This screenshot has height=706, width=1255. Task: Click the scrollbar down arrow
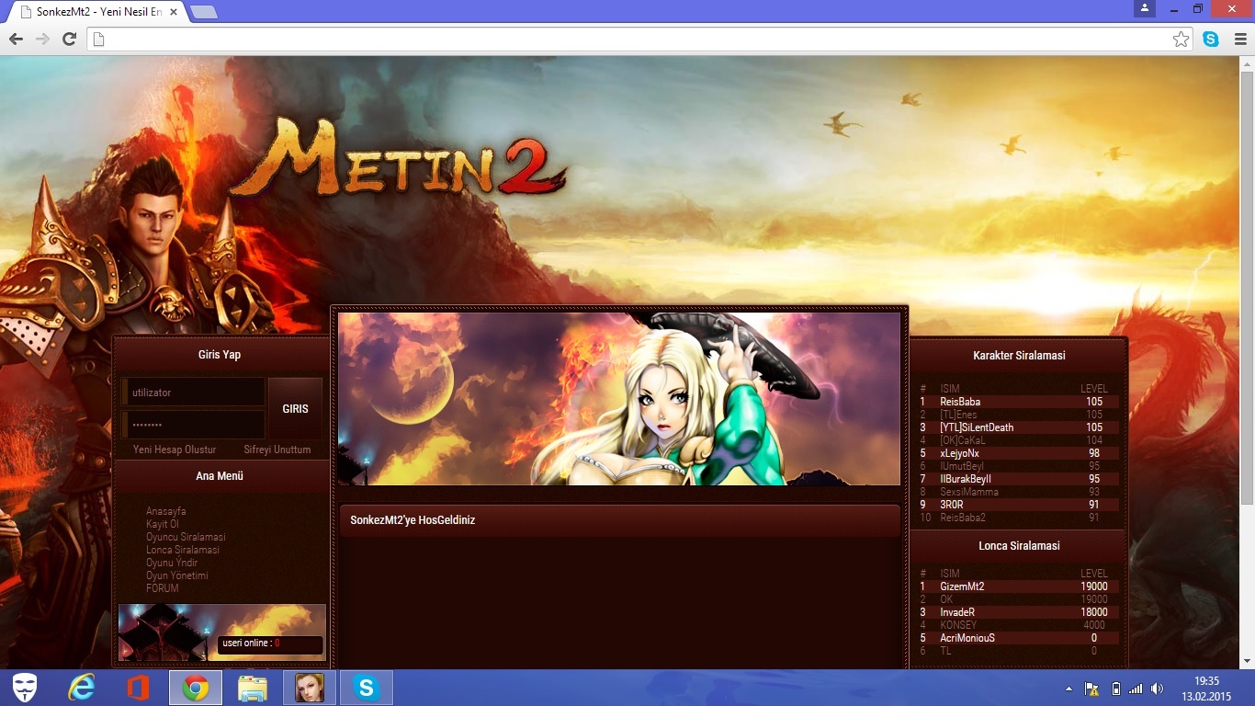tap(1247, 661)
